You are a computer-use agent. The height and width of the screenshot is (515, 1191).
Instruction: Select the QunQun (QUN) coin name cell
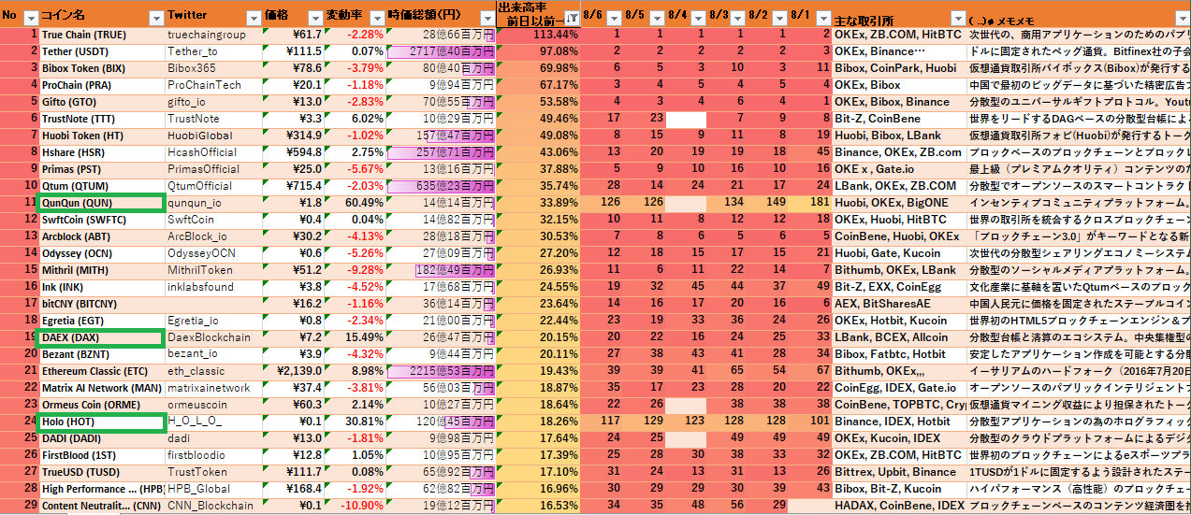point(101,203)
